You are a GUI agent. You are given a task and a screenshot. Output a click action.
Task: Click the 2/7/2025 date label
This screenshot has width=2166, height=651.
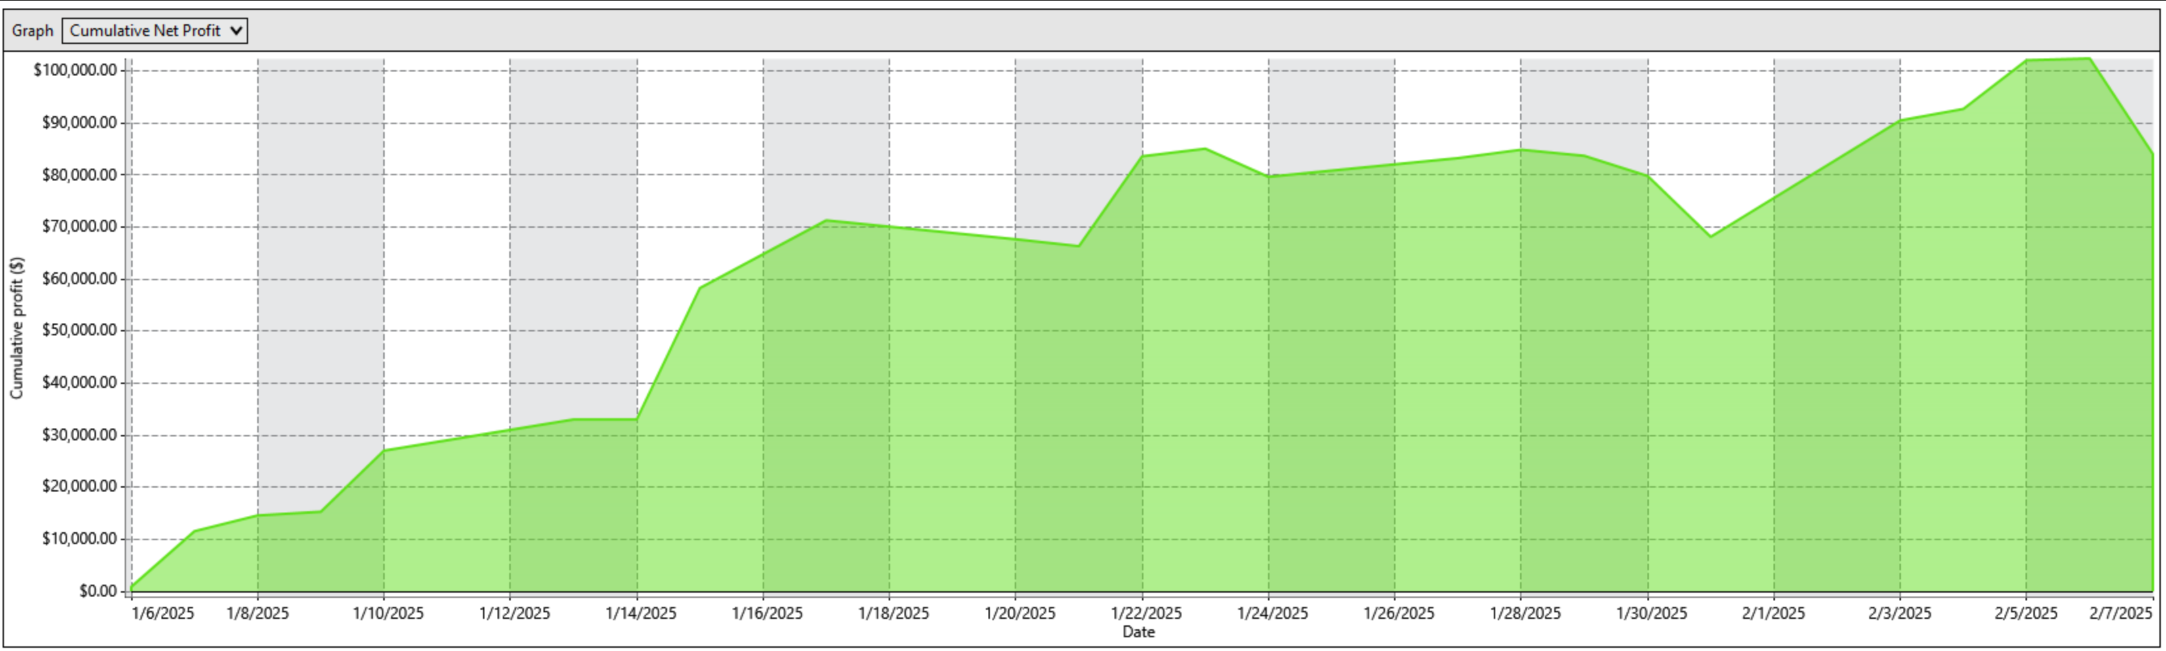pos(2121,613)
